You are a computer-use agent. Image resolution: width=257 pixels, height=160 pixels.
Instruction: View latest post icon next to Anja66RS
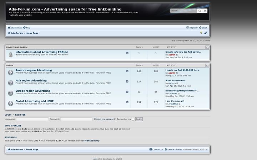coord(180,104)
